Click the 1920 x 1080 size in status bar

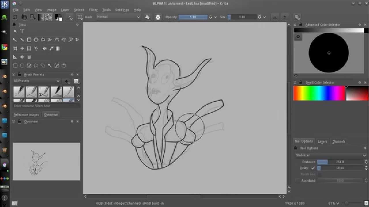(295, 203)
